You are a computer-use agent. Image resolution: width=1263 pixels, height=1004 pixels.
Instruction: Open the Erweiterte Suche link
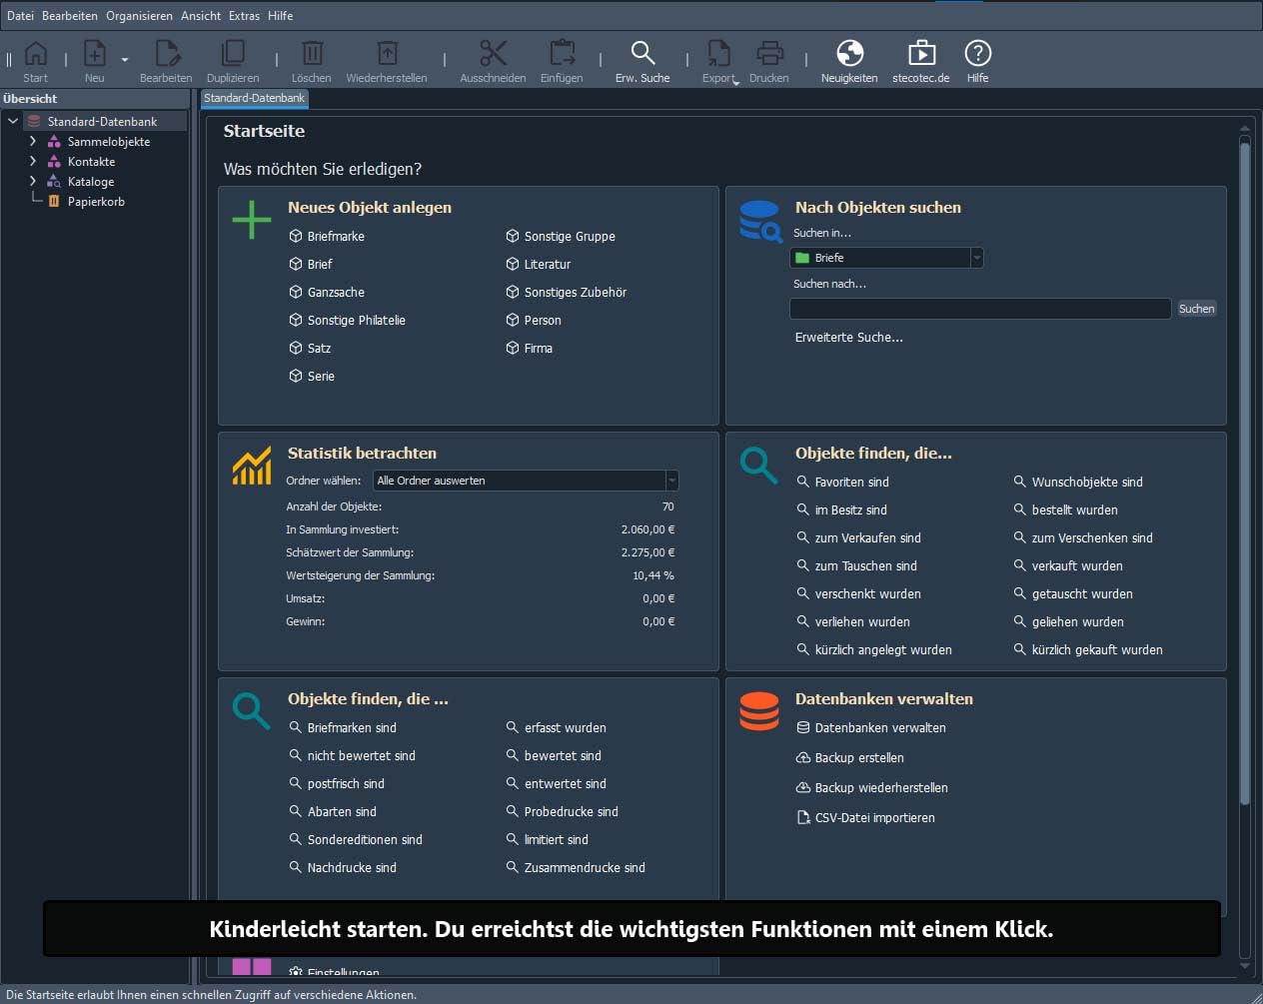[x=849, y=338]
